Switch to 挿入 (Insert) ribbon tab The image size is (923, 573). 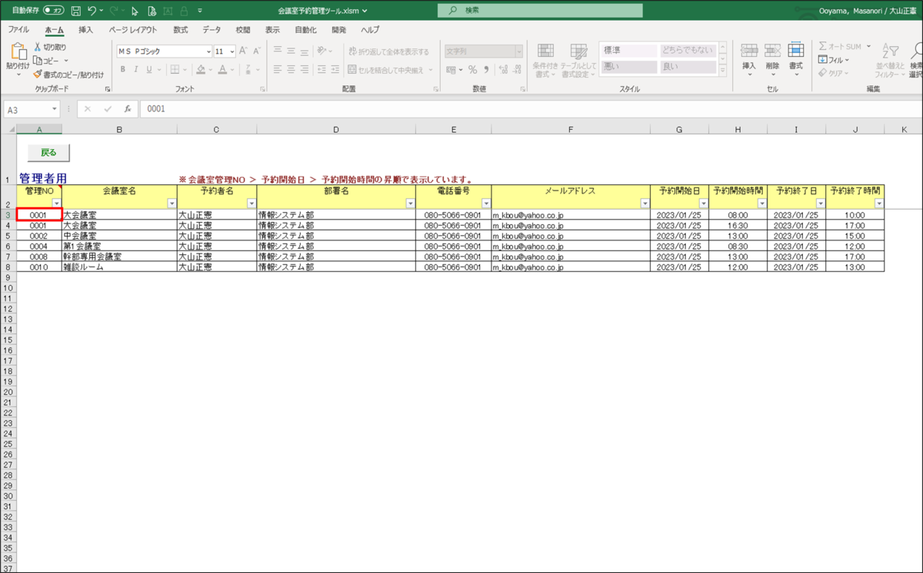(x=85, y=30)
